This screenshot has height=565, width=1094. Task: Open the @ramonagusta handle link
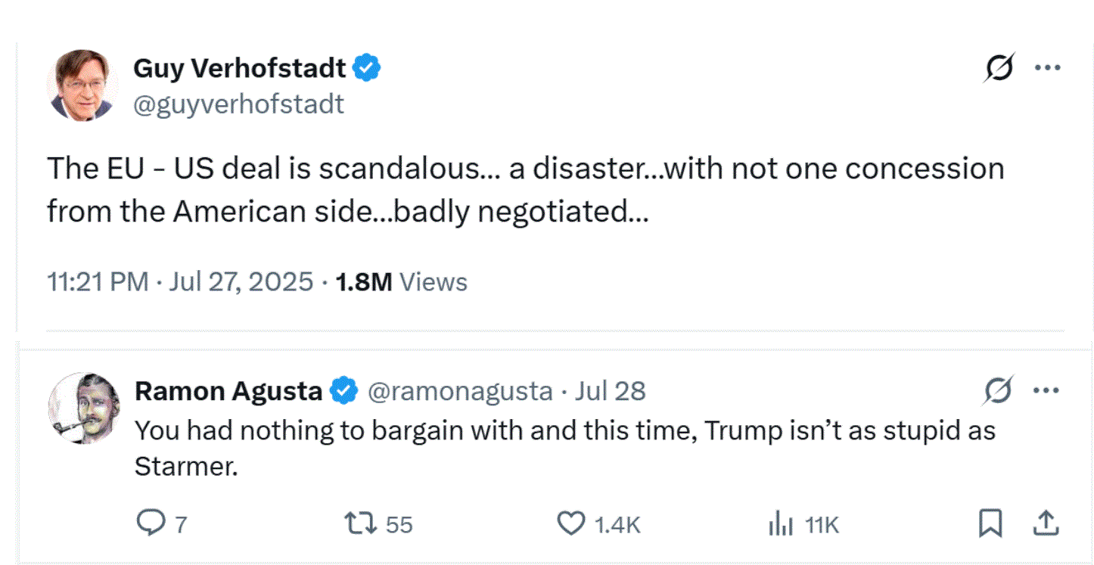click(460, 392)
